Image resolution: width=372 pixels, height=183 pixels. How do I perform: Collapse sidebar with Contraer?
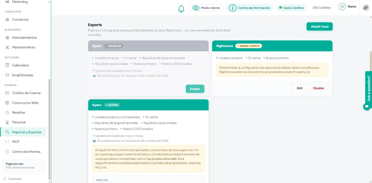(13, 179)
